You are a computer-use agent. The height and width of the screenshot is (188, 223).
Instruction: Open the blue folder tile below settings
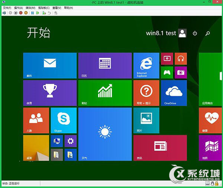pyautogui.click(x=71, y=155)
